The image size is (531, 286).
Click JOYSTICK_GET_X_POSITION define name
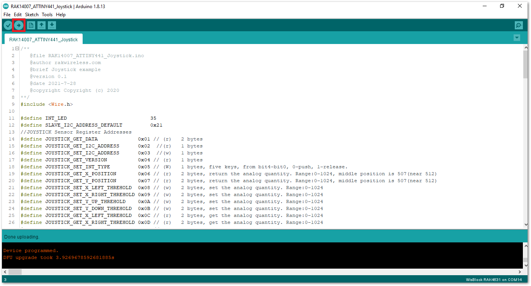[x=81, y=174]
